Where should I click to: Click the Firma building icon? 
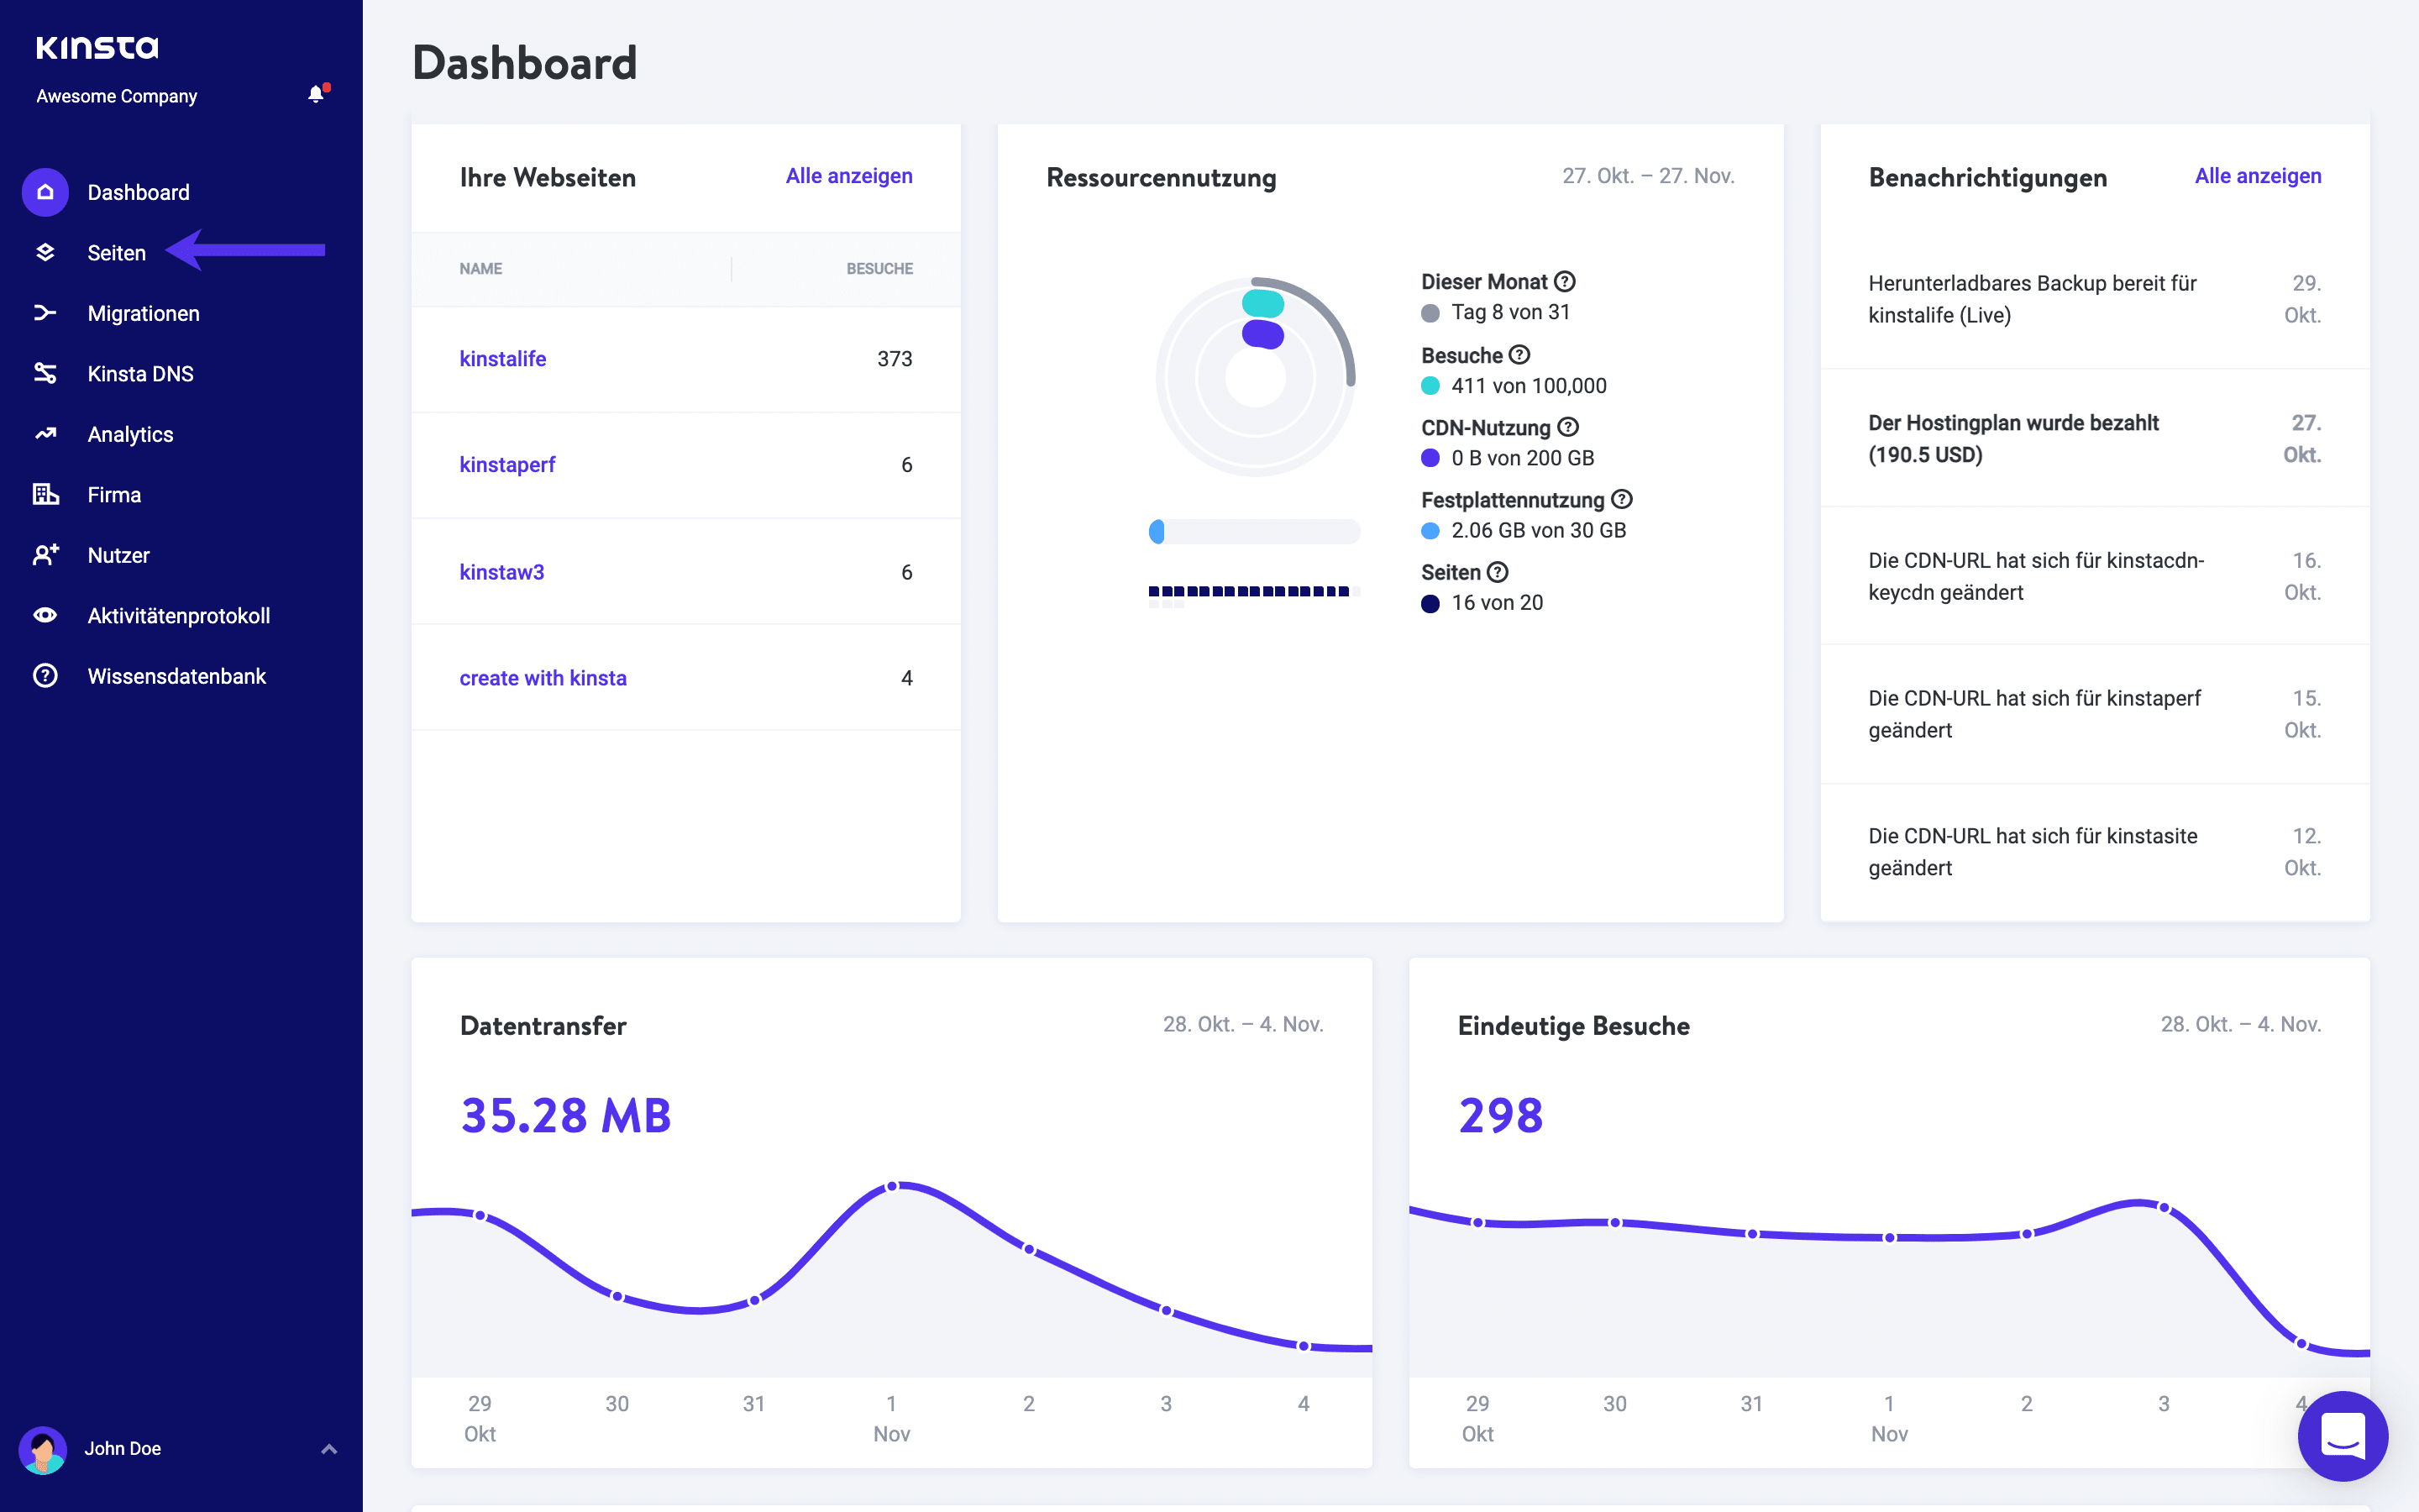click(45, 494)
